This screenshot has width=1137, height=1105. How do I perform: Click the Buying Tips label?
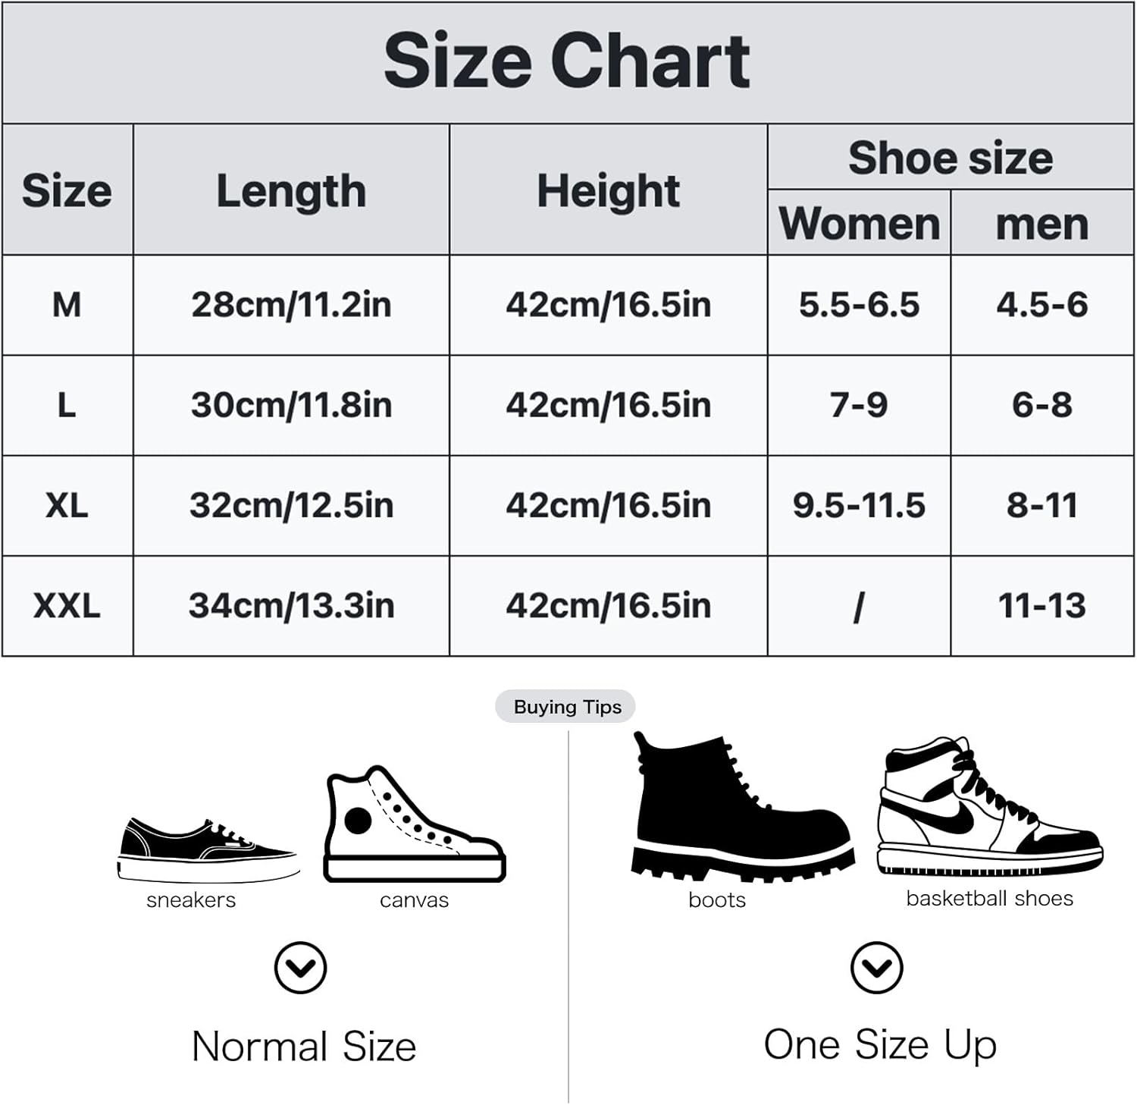click(566, 707)
